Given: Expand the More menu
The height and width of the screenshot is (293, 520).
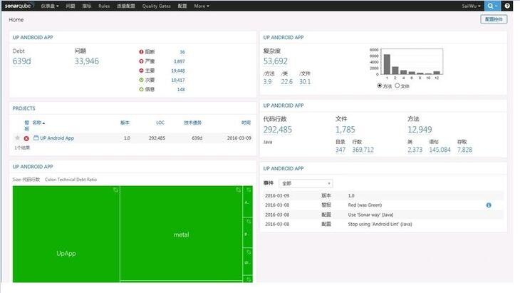Looking at the screenshot, I should coord(202,6).
